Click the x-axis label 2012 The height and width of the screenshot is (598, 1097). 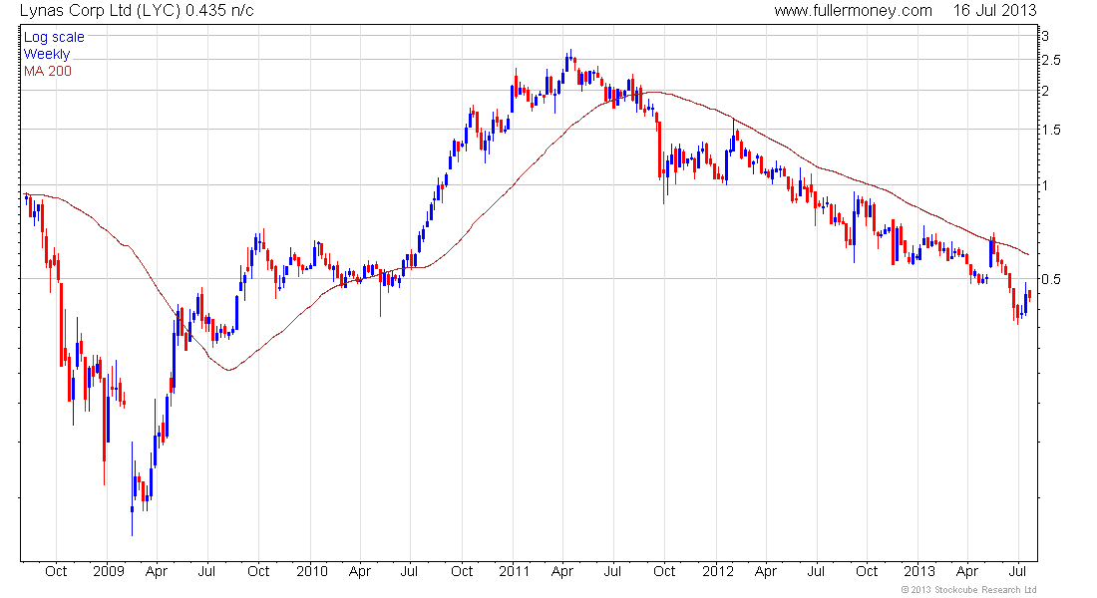point(718,571)
